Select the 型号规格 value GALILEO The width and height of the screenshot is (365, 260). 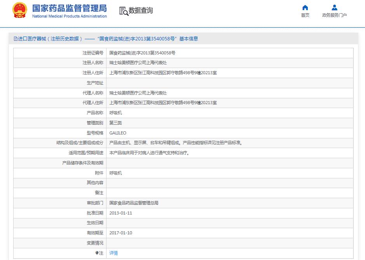117,133
